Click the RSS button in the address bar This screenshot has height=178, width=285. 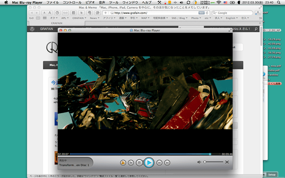[201, 13]
